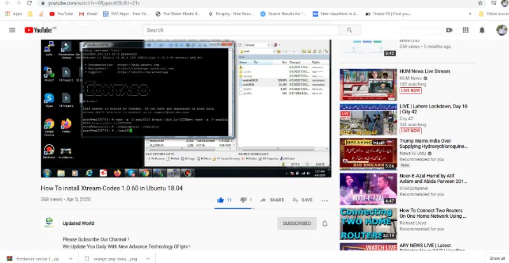Click the SUBSCRIBED button
This screenshot has height=263, width=509.
point(296,224)
